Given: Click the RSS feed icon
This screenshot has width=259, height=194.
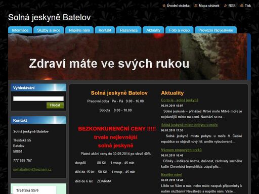Looking at the screenshot, I should 226,6.
